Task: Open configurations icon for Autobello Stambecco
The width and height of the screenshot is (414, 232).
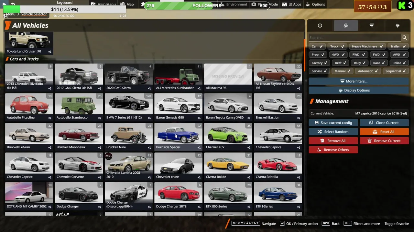Action: [x=100, y=118]
